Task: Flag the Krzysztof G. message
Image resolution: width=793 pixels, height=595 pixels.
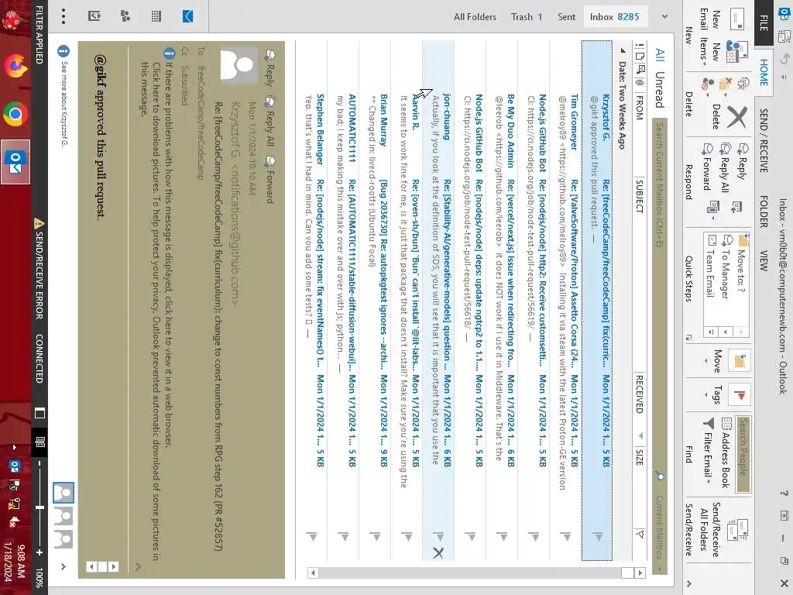Action: [x=597, y=536]
